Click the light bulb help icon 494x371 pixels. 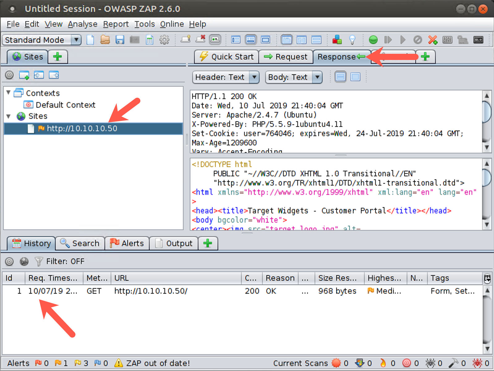click(x=352, y=40)
